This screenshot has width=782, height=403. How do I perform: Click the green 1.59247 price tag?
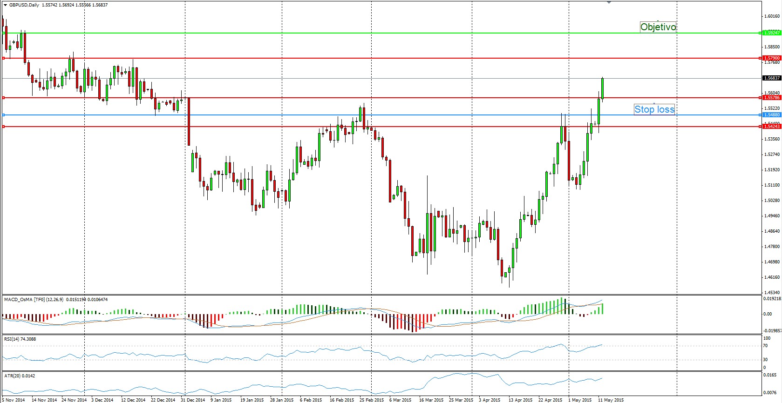pyautogui.click(x=772, y=33)
